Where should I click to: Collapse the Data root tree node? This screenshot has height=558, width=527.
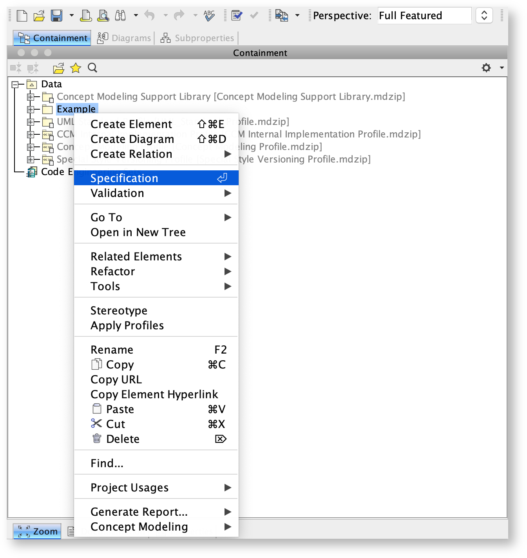(x=15, y=84)
